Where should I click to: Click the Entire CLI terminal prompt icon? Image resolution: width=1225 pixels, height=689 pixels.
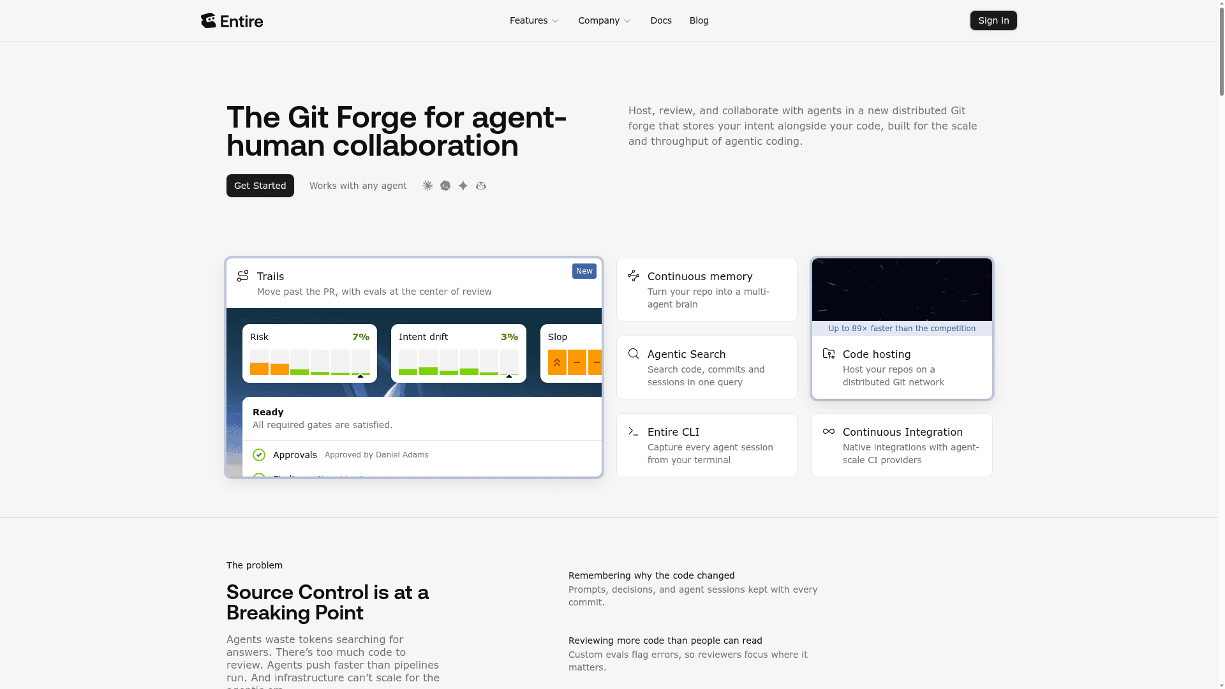point(634,431)
